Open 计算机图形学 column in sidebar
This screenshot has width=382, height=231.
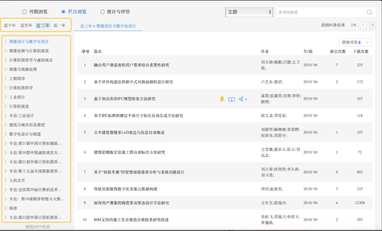tap(21, 88)
